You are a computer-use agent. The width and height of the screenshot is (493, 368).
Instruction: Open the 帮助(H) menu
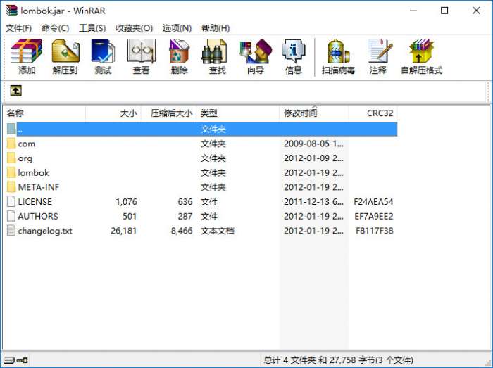click(x=216, y=28)
